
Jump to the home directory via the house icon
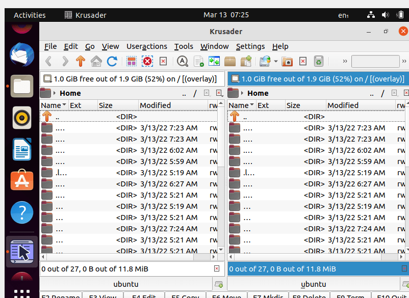(96, 62)
